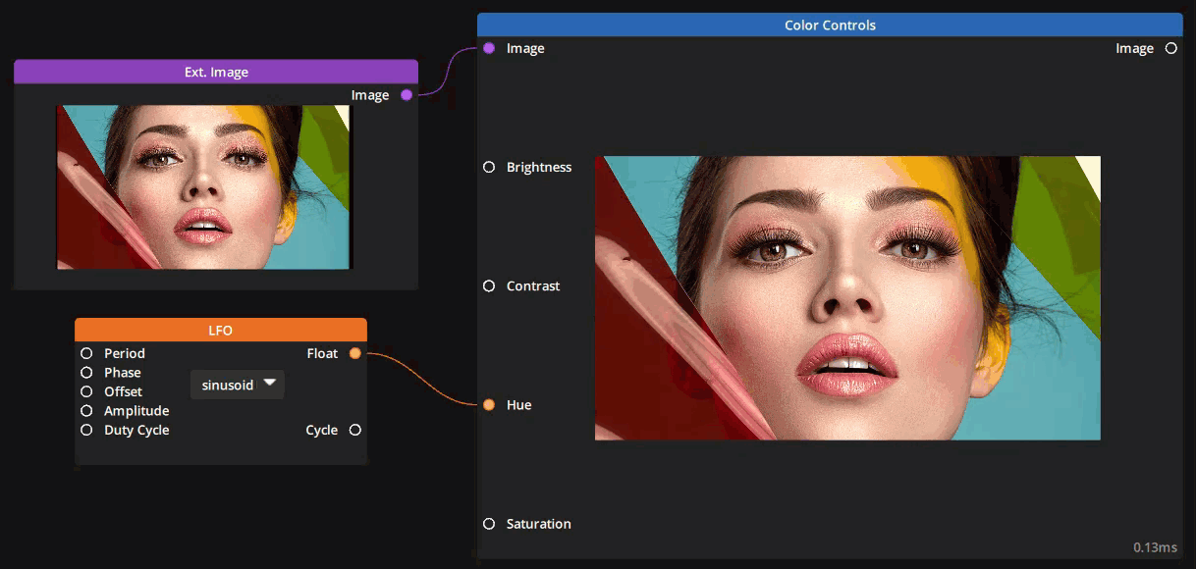Screen dimensions: 1196x569
Task: Click the LFO Duty Cycle input port
Action: click(x=86, y=430)
